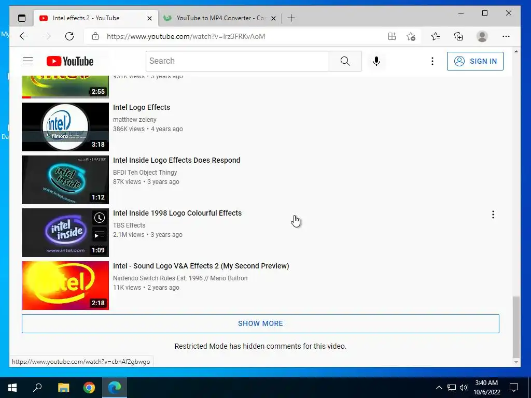
Task: Open Windows taskbar search
Action: pyautogui.click(x=37, y=388)
